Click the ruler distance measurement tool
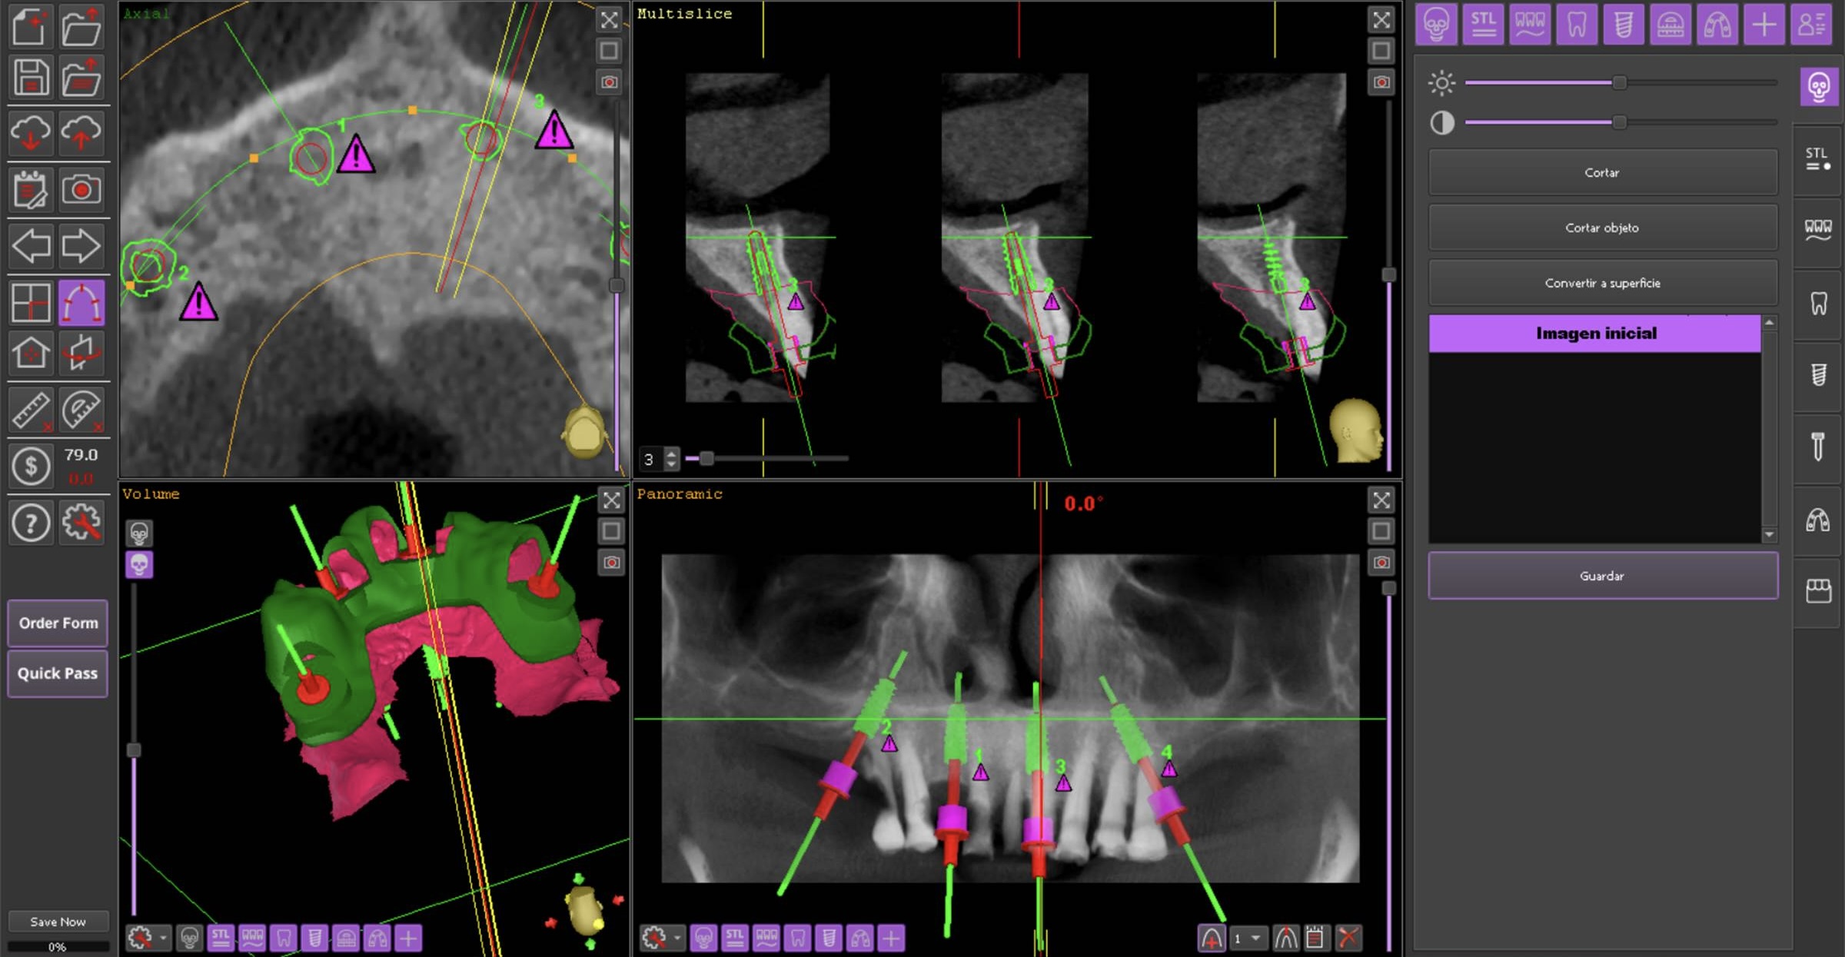The height and width of the screenshot is (957, 1845). pos(31,410)
